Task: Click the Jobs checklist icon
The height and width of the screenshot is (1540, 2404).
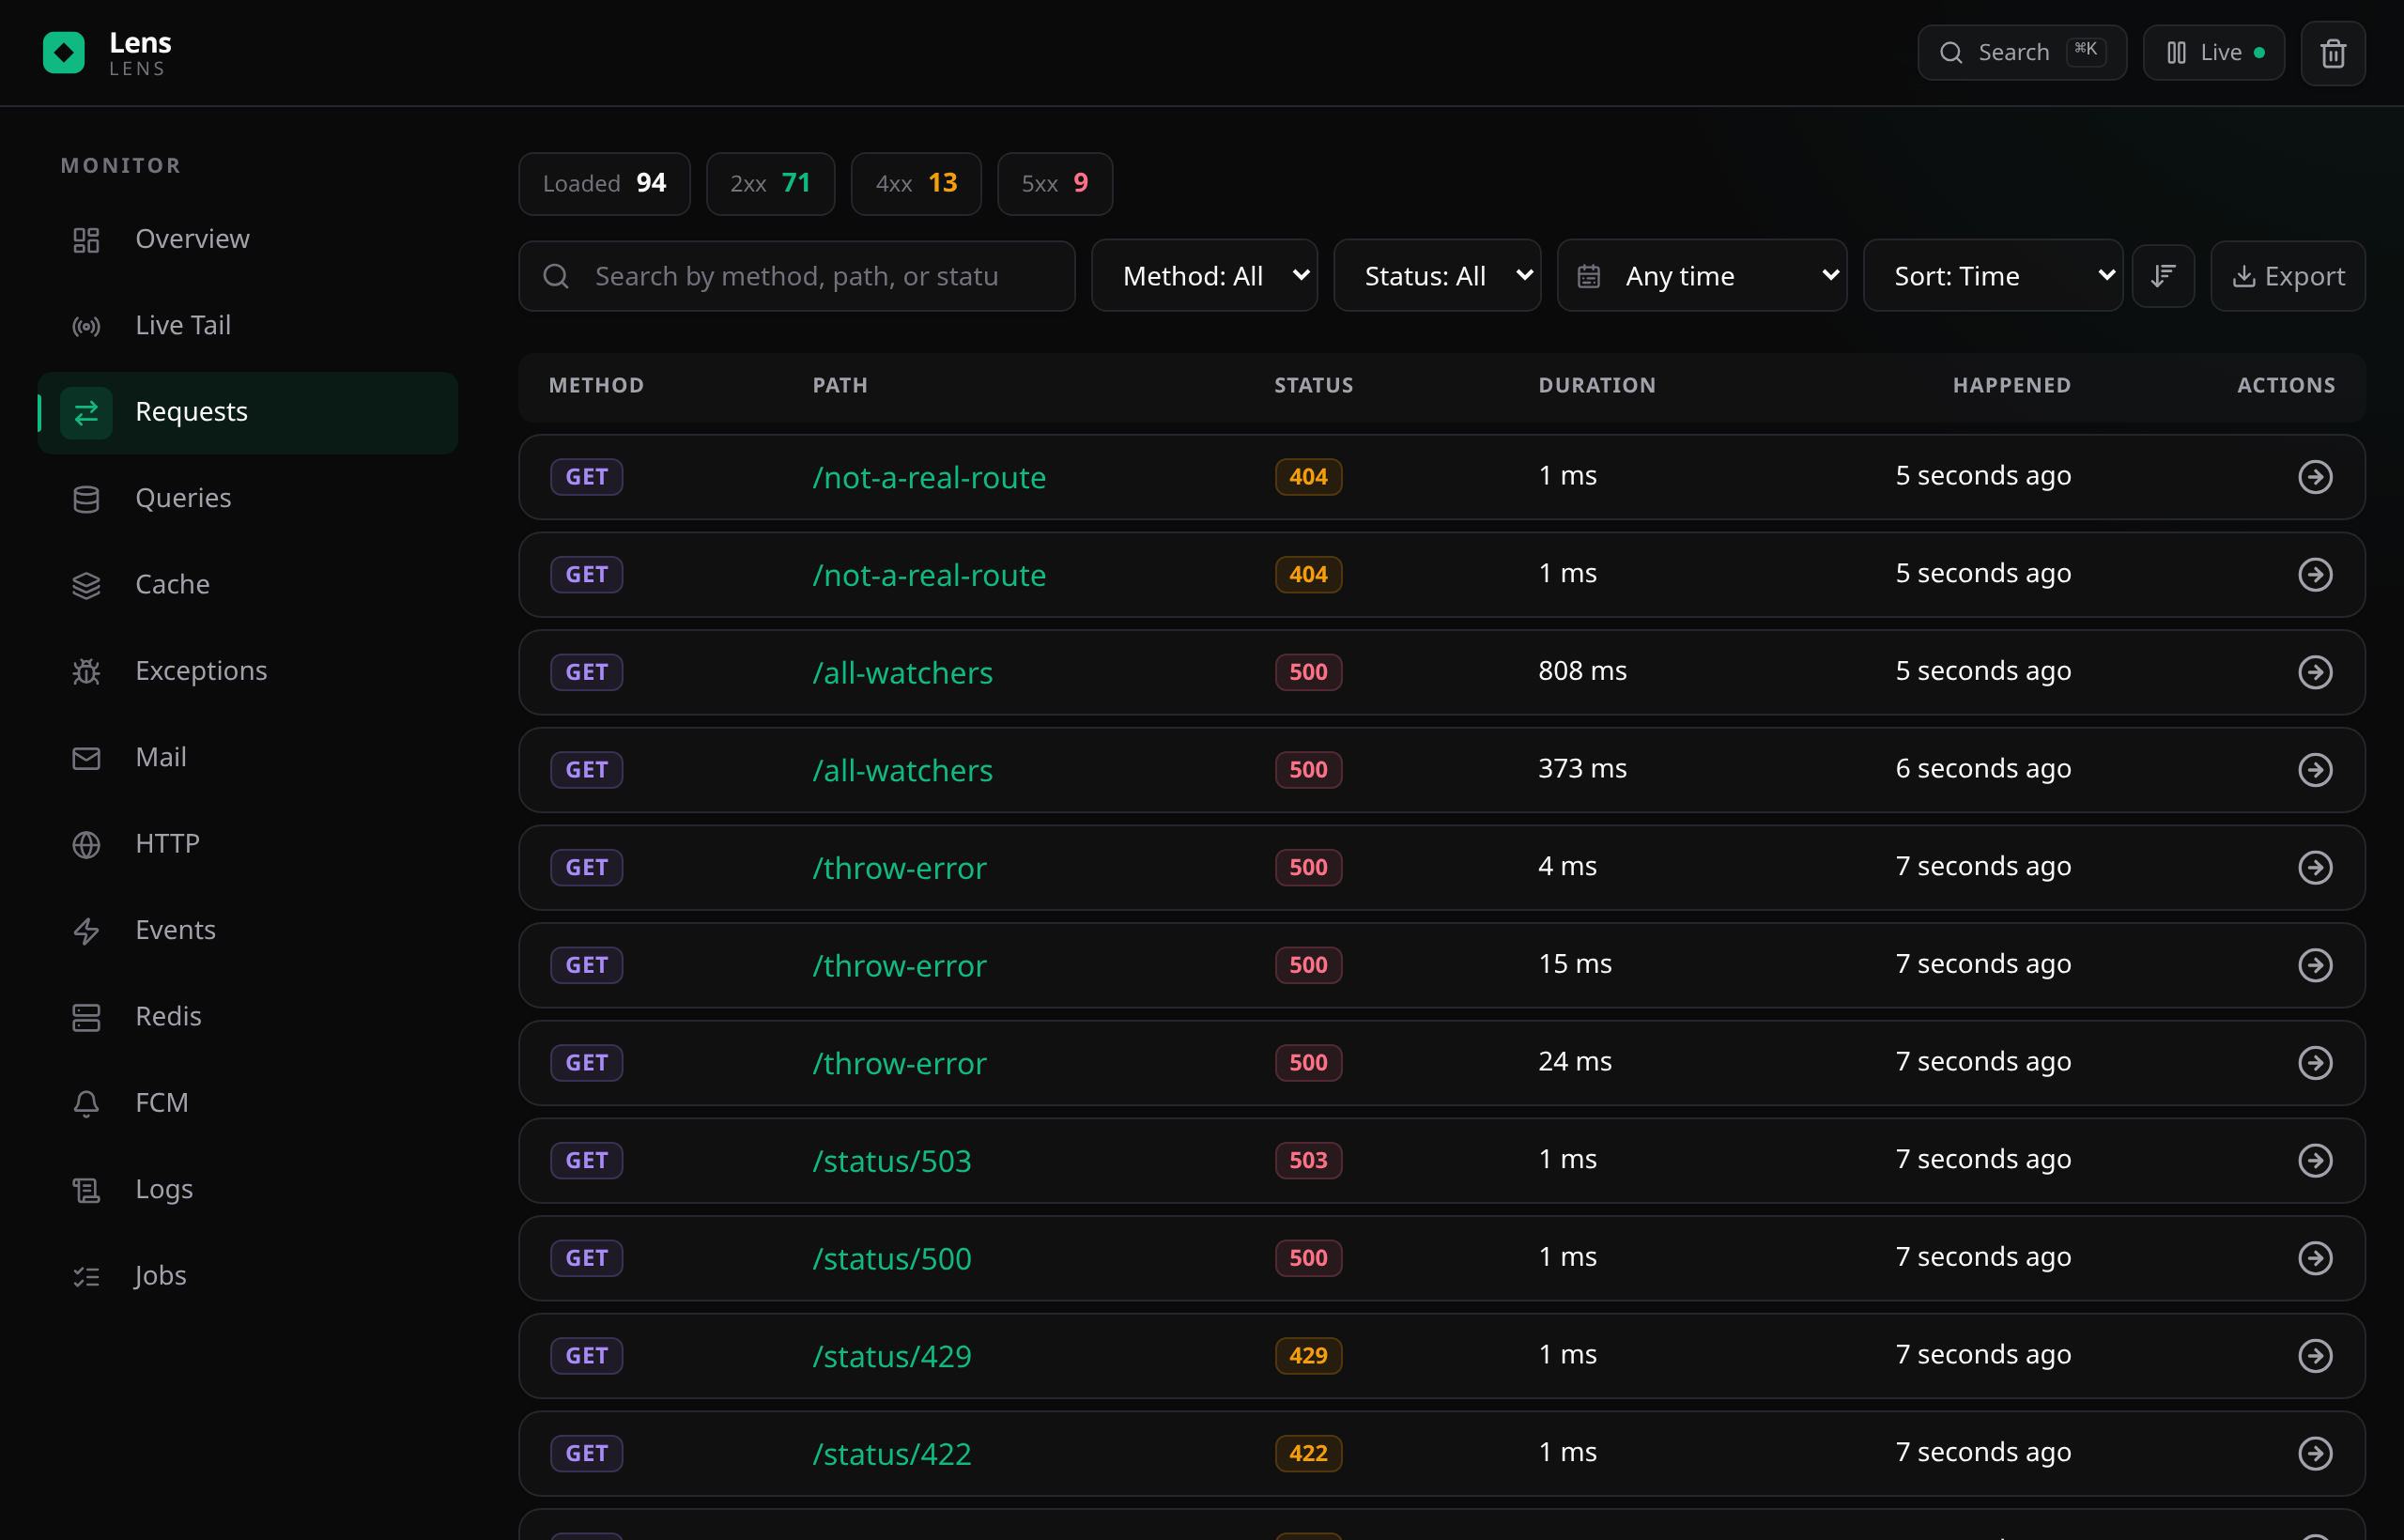Action: point(86,1276)
